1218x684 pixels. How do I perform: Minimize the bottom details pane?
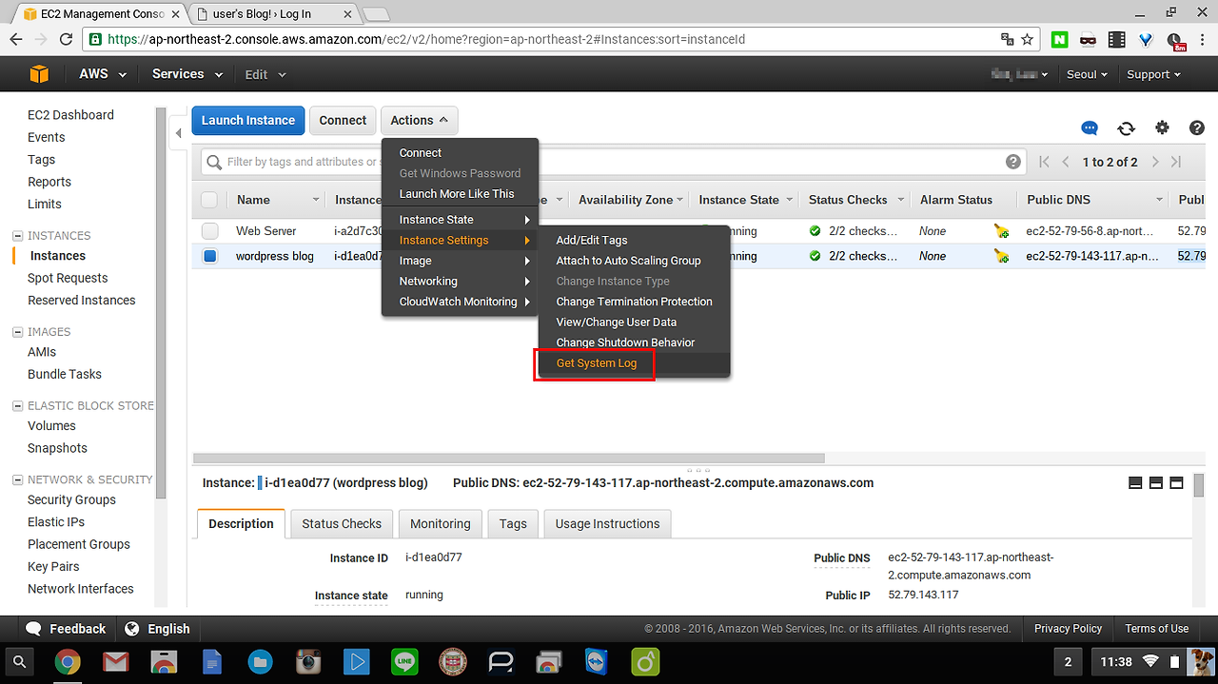pos(1135,483)
